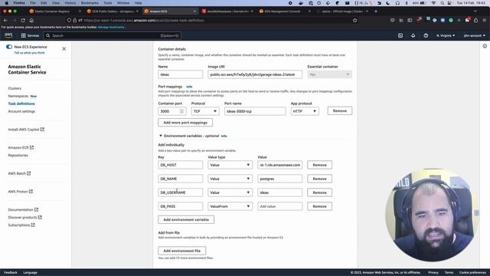
Task: Toggle the New ECS Experience switch
Action: [x=9, y=47]
